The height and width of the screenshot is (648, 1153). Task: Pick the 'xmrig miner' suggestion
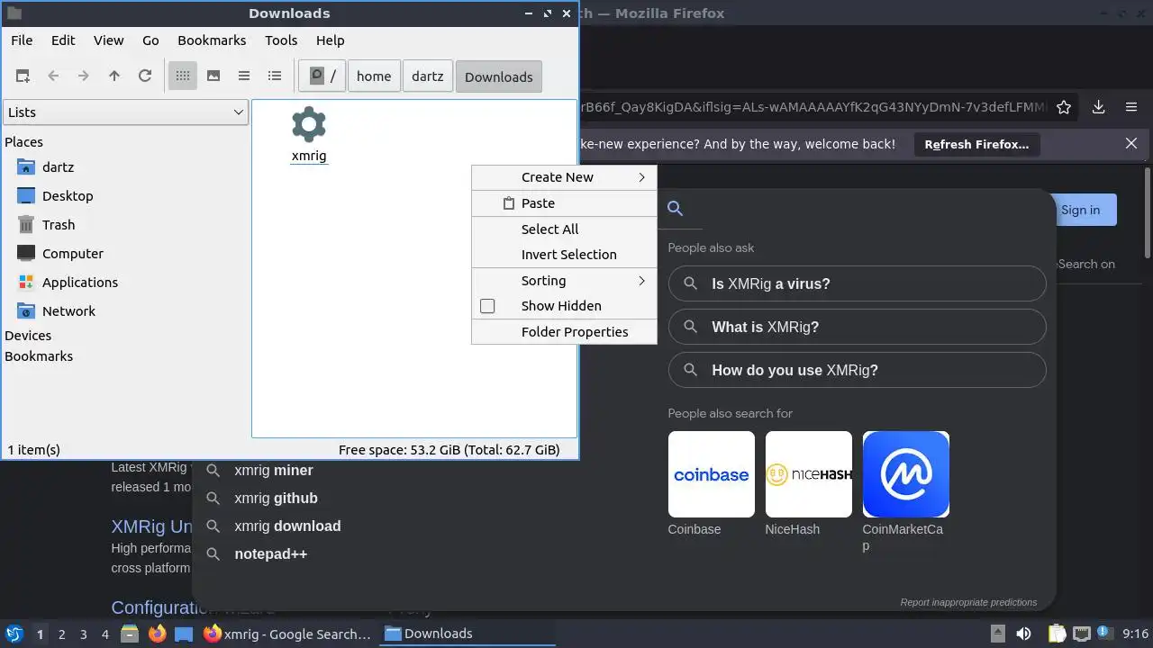point(273,470)
